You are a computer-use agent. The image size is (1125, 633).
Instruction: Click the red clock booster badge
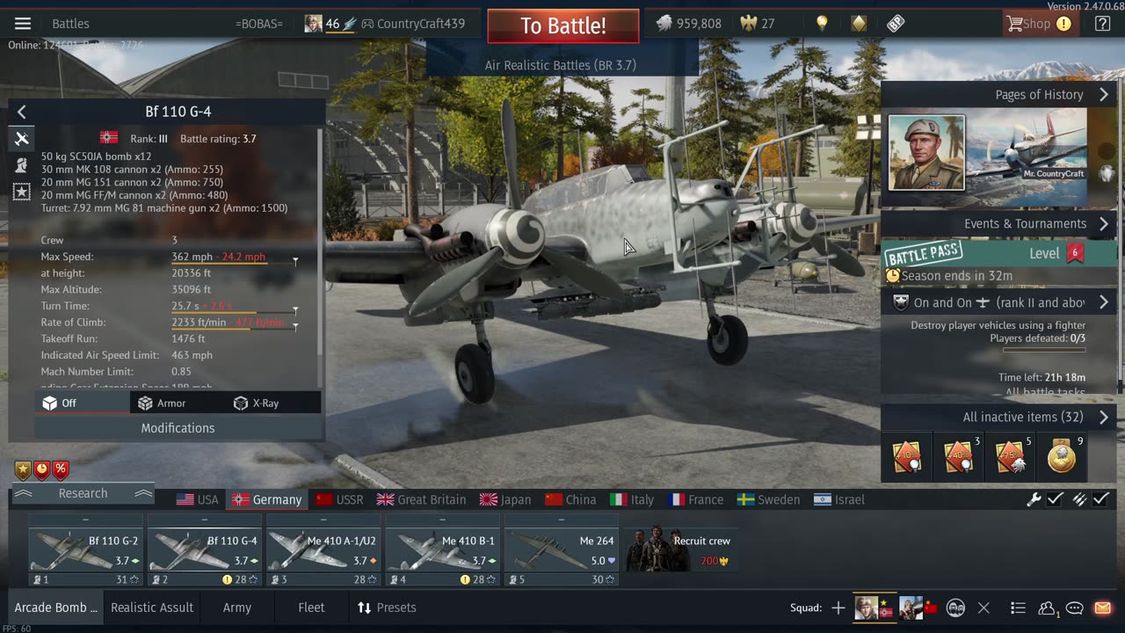coord(41,469)
